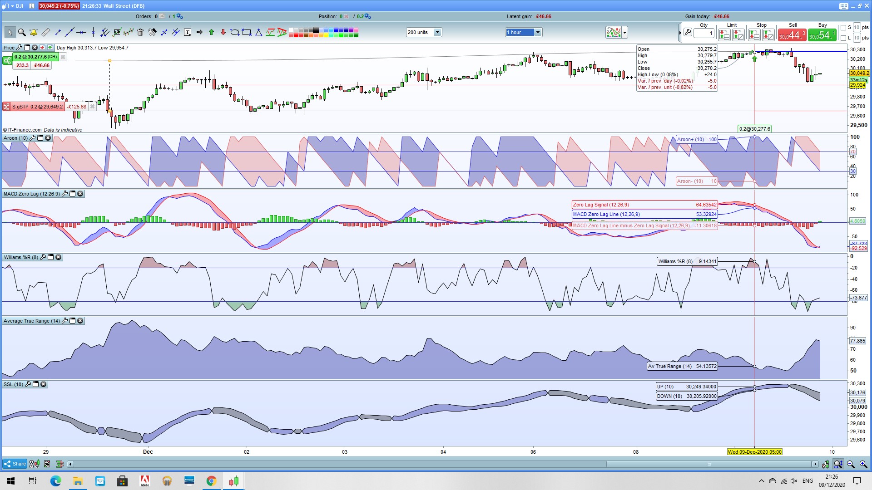872x490 pixels.
Task: Enable the L limit points checkbox
Action: (x=843, y=38)
